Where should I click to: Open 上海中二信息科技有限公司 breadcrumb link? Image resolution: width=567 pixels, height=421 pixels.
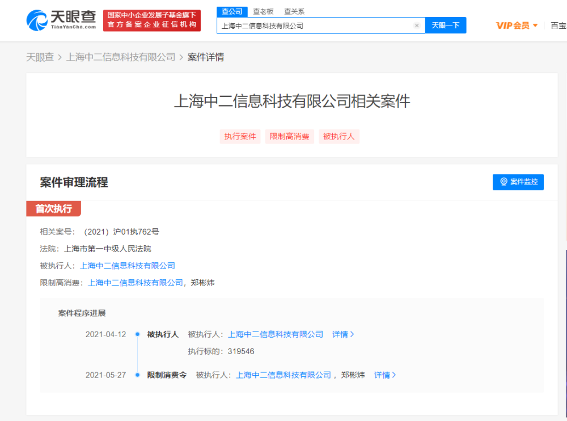click(121, 57)
